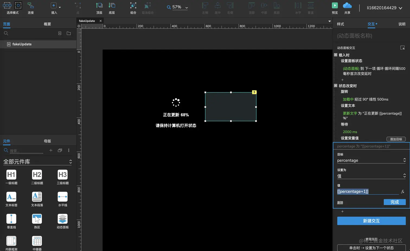
Task: Pick the 水平线 horizontal line widget
Action: 63,199
